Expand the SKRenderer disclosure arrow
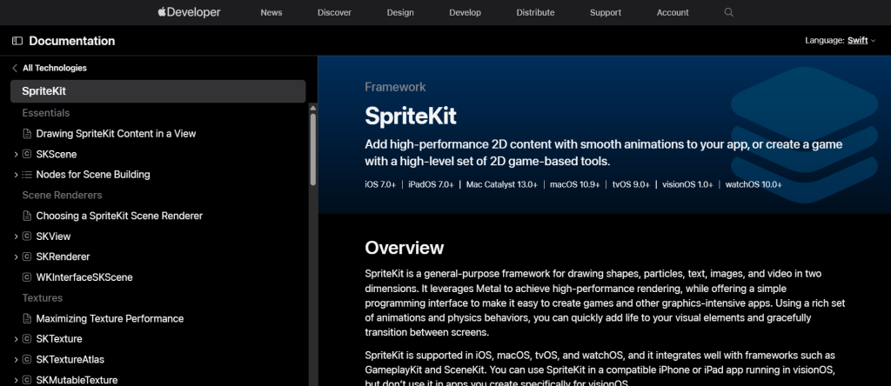Image resolution: width=891 pixels, height=386 pixels. (x=16, y=256)
